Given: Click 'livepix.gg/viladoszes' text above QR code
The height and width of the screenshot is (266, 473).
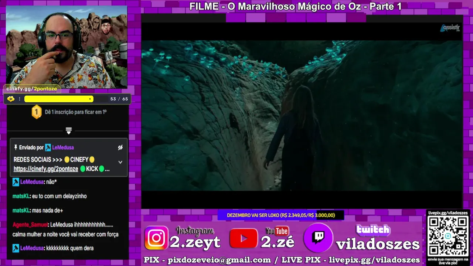Looking at the screenshot, I should [x=448, y=213].
